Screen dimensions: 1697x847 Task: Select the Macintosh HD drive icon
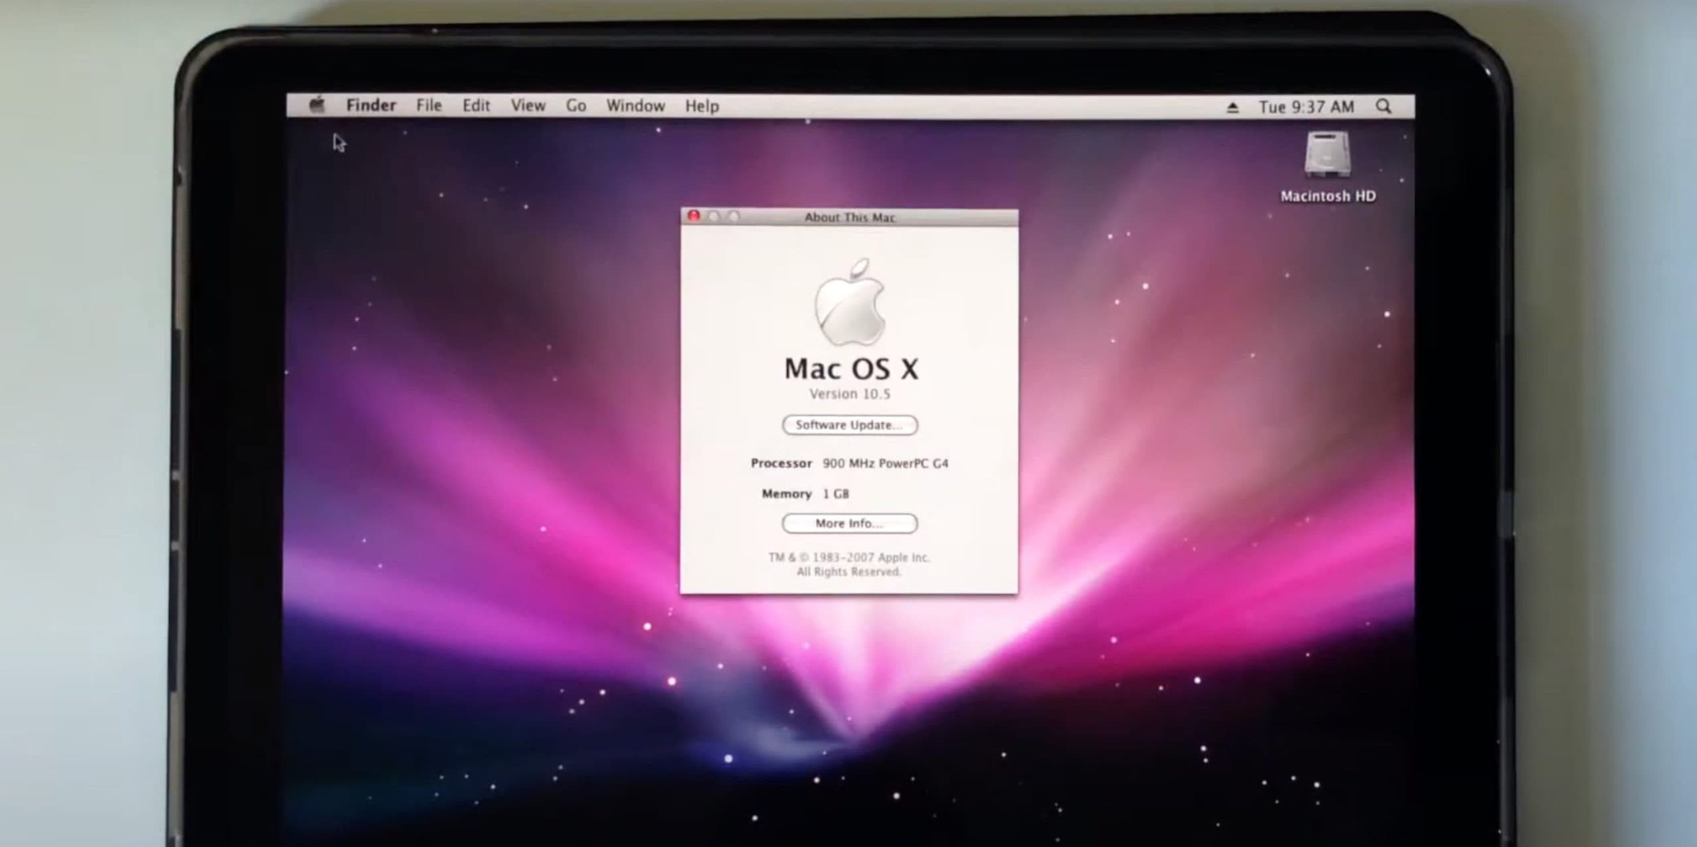point(1327,154)
